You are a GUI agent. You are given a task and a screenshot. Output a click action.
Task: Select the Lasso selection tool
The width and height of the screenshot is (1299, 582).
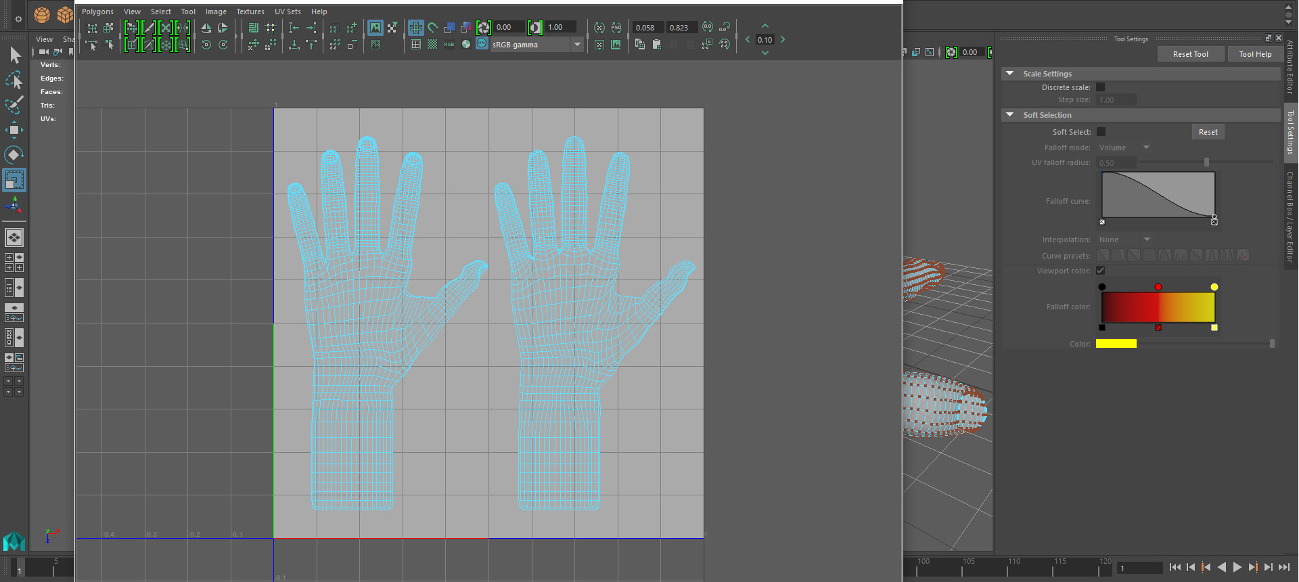point(14,81)
